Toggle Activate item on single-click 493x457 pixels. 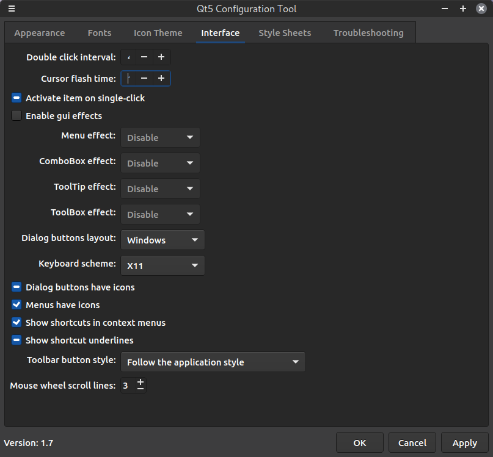(16, 98)
